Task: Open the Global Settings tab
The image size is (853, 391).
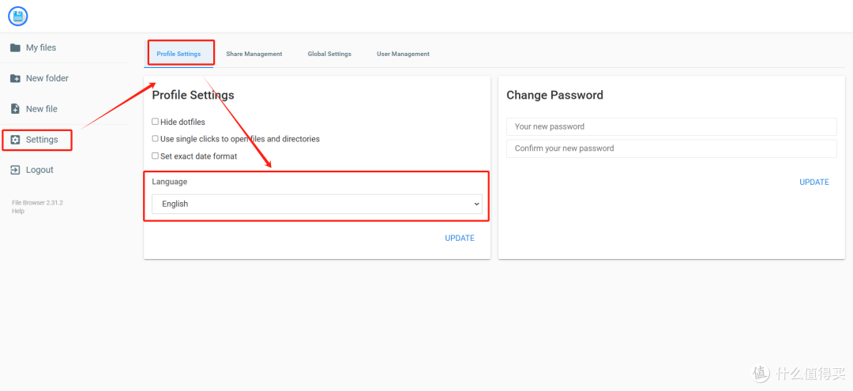Action: (x=329, y=54)
